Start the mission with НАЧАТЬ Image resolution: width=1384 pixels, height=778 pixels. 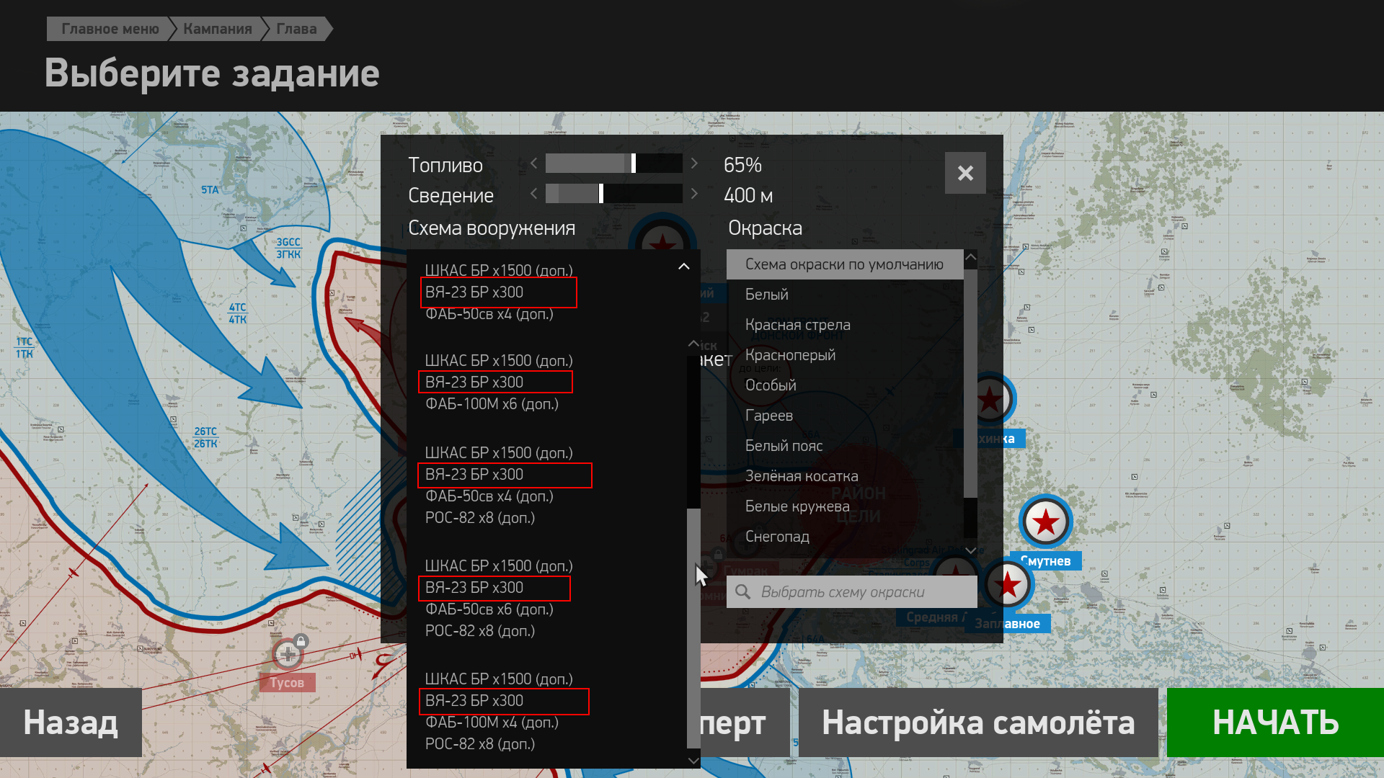pos(1275,723)
